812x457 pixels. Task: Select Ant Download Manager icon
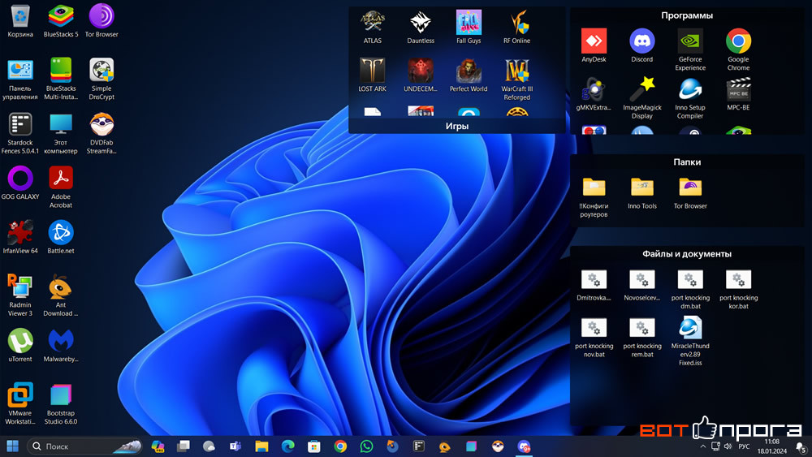(61, 296)
